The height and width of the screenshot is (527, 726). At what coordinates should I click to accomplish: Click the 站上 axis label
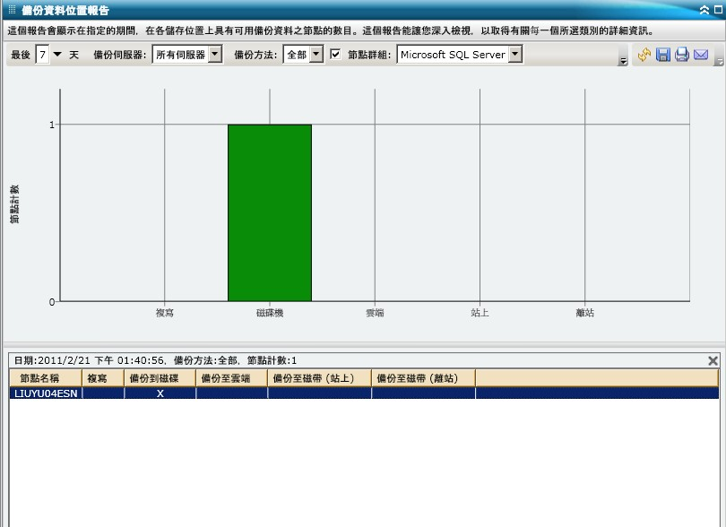tap(480, 313)
